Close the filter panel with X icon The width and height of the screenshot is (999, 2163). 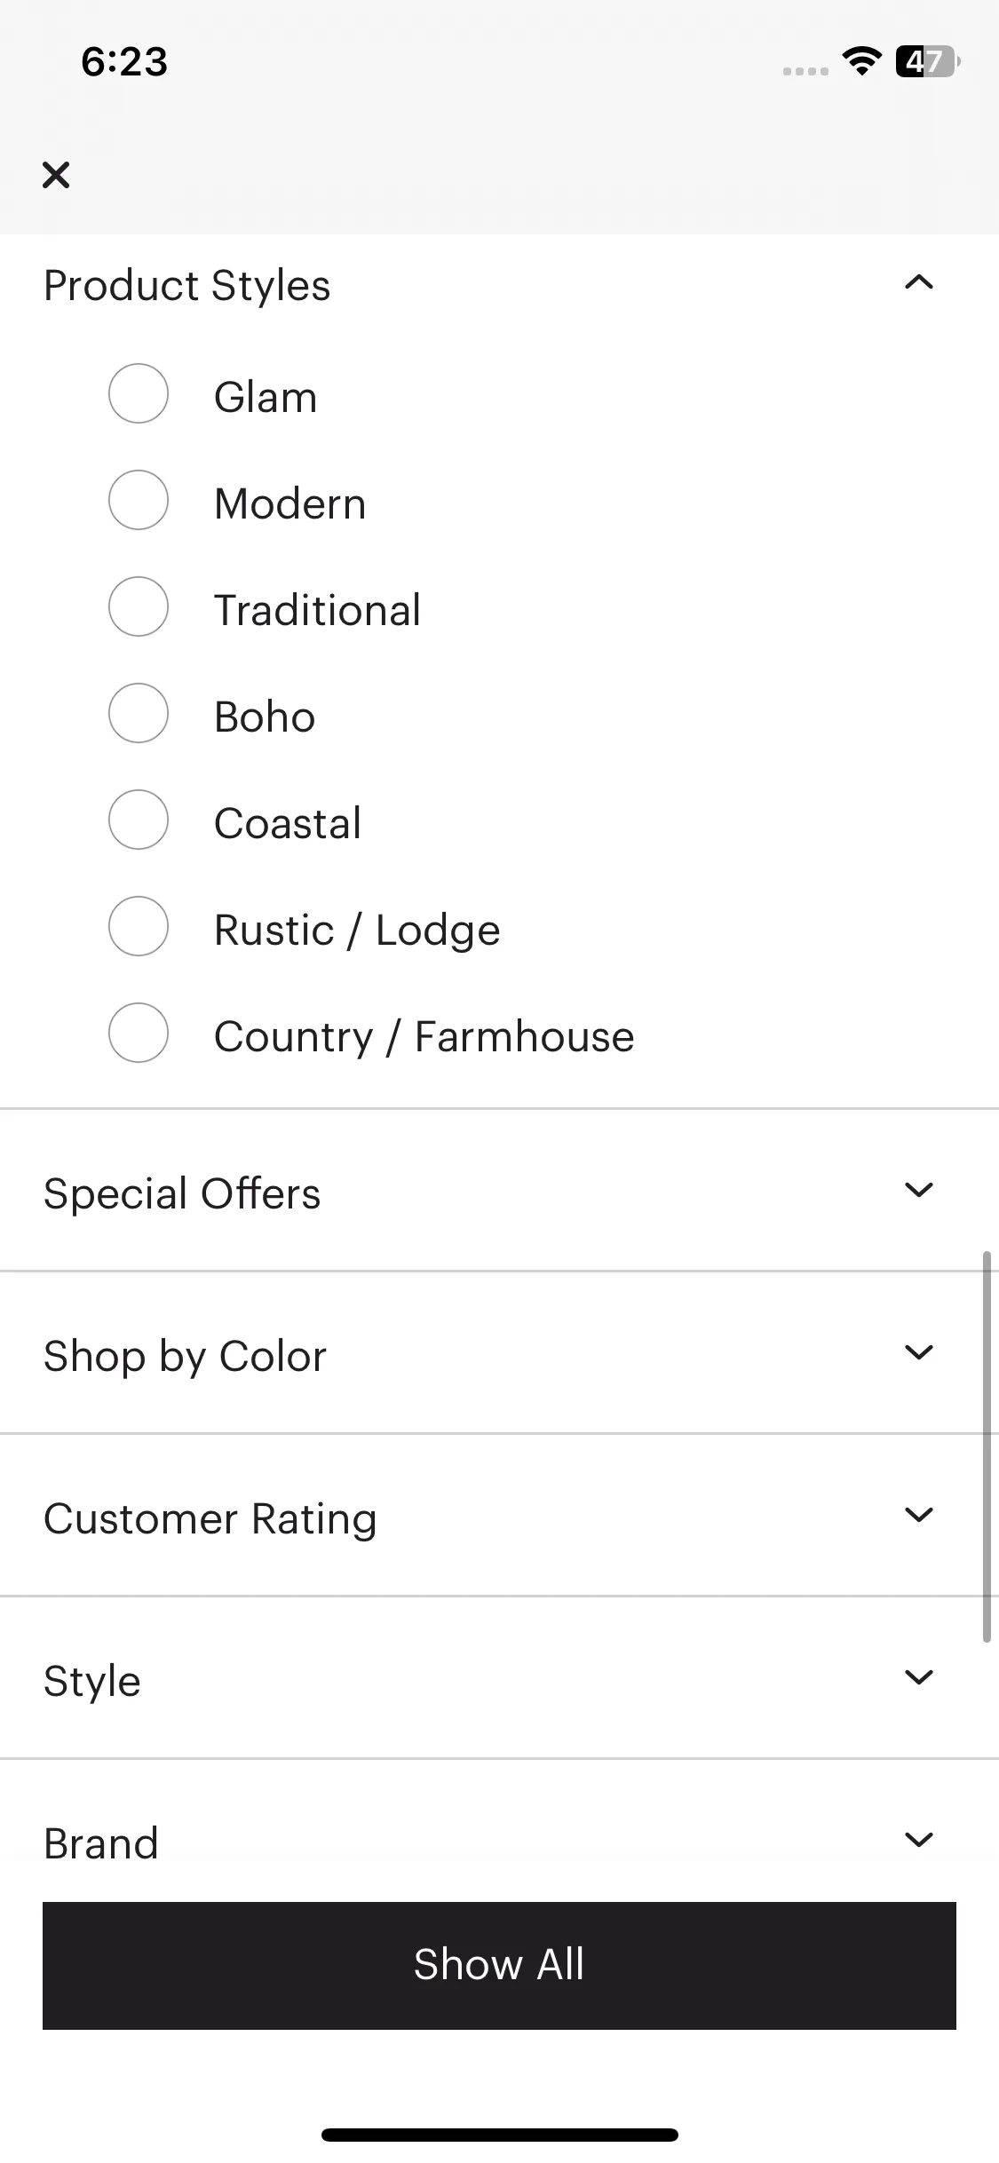pyautogui.click(x=56, y=175)
